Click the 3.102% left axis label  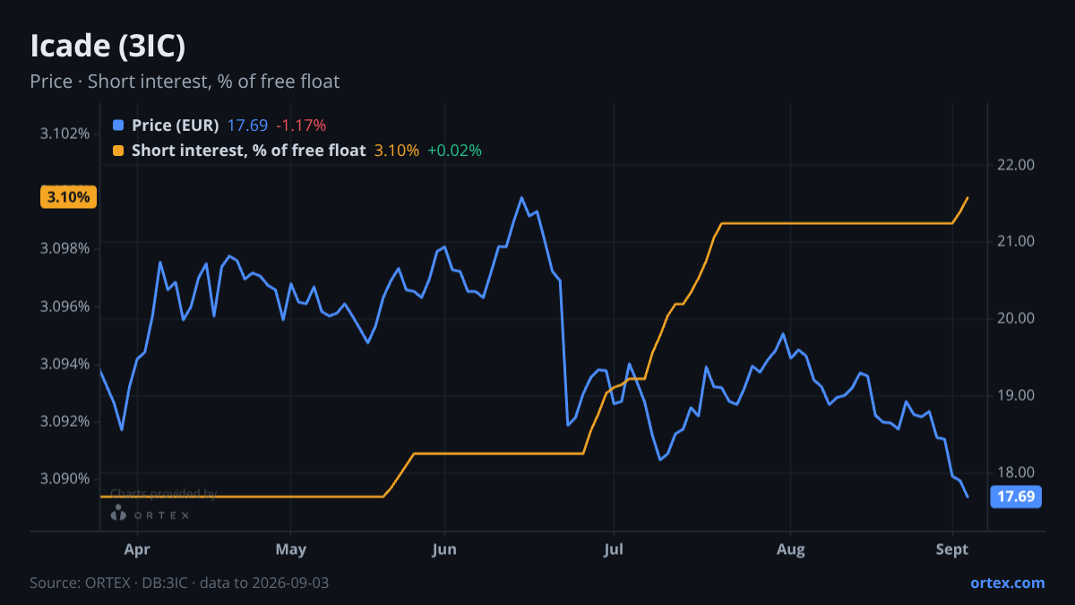coord(66,134)
